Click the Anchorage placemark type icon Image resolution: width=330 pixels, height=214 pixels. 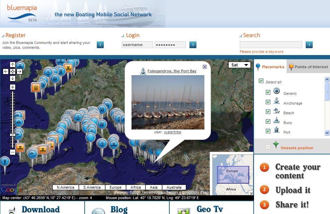[277, 101]
